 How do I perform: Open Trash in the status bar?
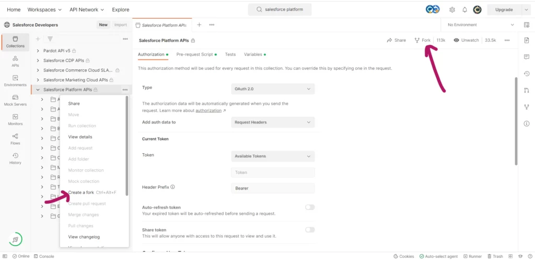click(495, 256)
